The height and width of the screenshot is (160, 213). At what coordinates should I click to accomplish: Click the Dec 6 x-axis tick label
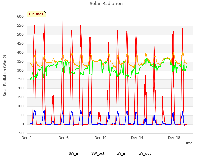coord(63,138)
